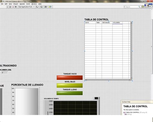Open the Tools menu
This screenshot has height=122, width=153.
point(28,4)
